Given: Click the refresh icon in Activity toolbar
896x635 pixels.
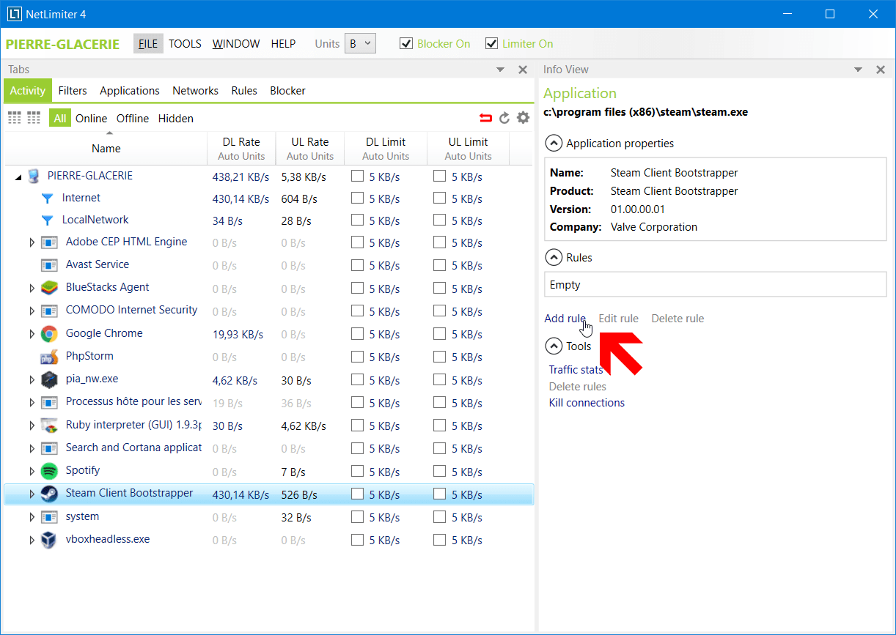Looking at the screenshot, I should (x=504, y=118).
